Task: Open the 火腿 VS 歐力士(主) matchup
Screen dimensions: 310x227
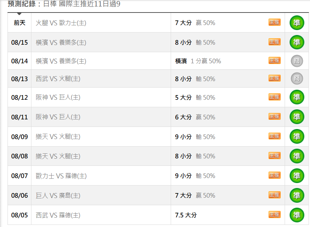Action: point(61,23)
